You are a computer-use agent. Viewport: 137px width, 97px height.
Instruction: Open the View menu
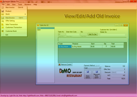pos(14,5)
